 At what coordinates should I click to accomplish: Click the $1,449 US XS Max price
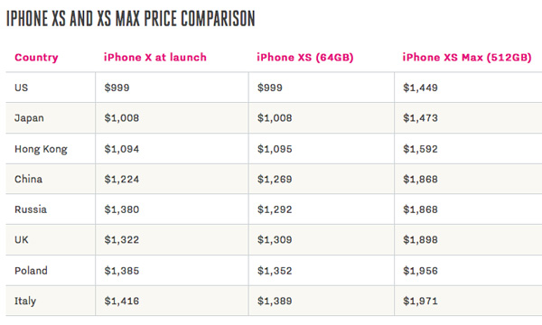coord(420,88)
